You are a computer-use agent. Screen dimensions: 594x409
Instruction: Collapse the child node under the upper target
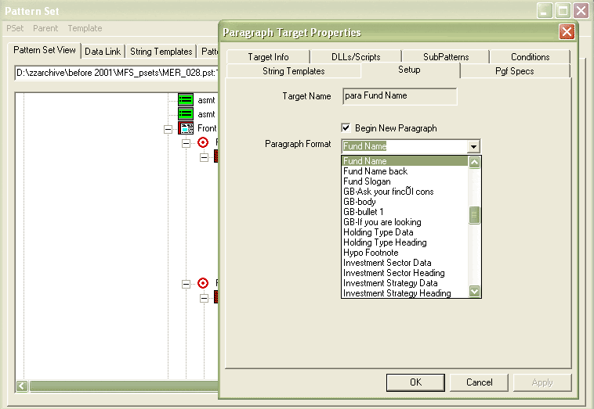(204, 158)
